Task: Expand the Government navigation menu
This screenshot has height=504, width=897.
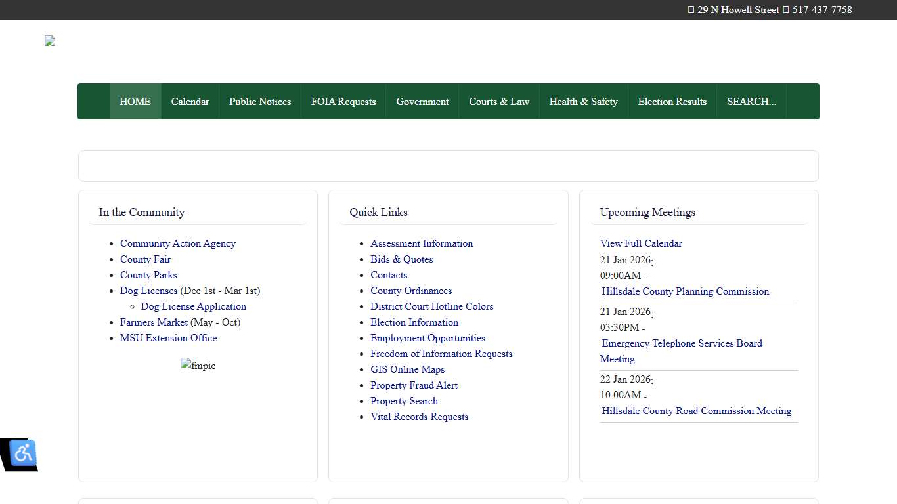Action: pos(422,102)
